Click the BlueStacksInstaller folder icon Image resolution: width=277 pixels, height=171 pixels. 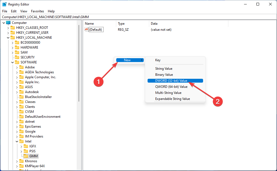21,97
